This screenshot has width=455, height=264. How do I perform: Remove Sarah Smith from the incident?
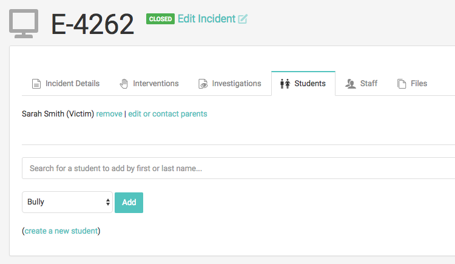click(x=109, y=114)
